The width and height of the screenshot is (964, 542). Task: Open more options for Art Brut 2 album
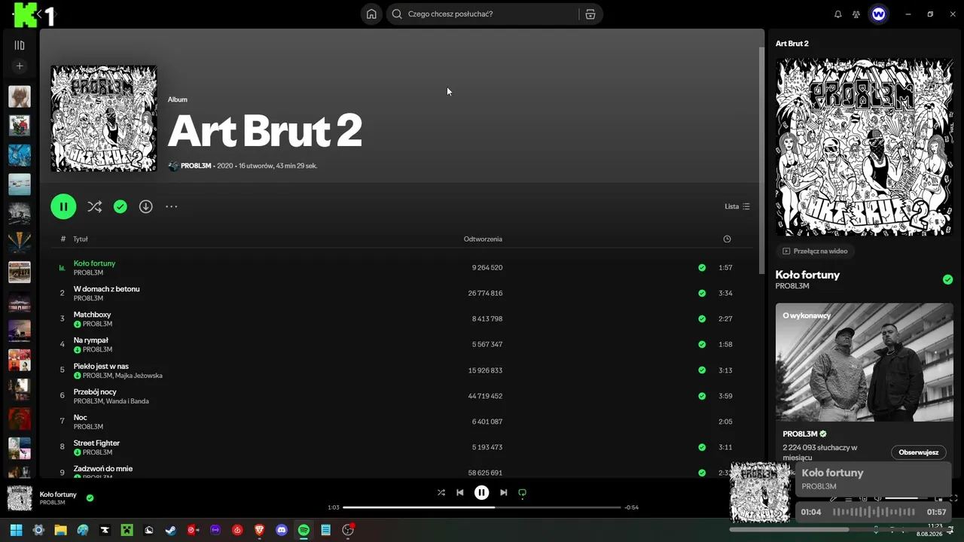(x=172, y=206)
